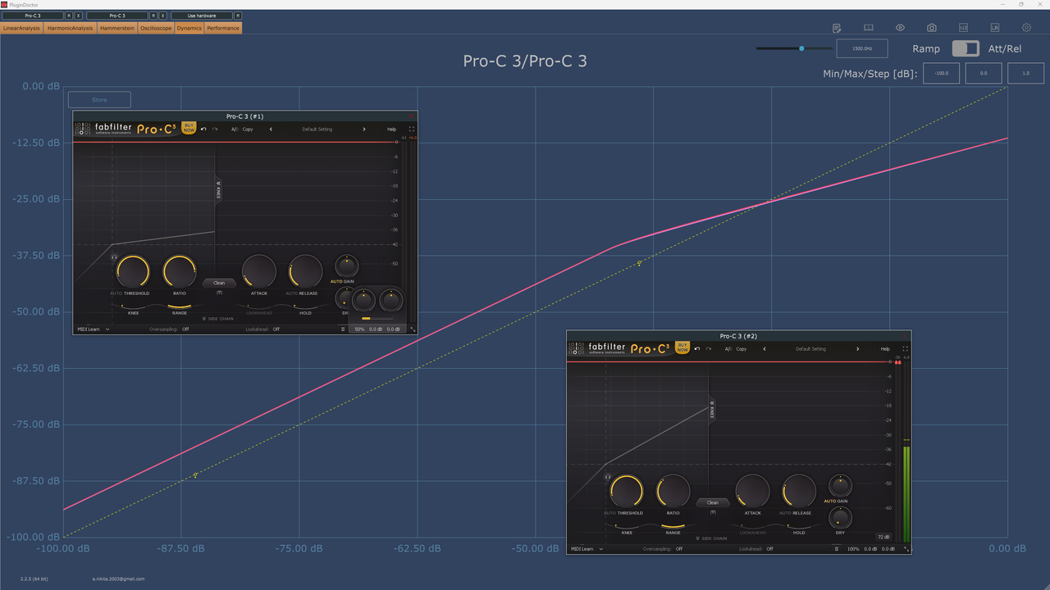Image resolution: width=1050 pixels, height=590 pixels.
Task: Enter full screen mode in Pro-C 3 (#2)
Action: pos(905,348)
